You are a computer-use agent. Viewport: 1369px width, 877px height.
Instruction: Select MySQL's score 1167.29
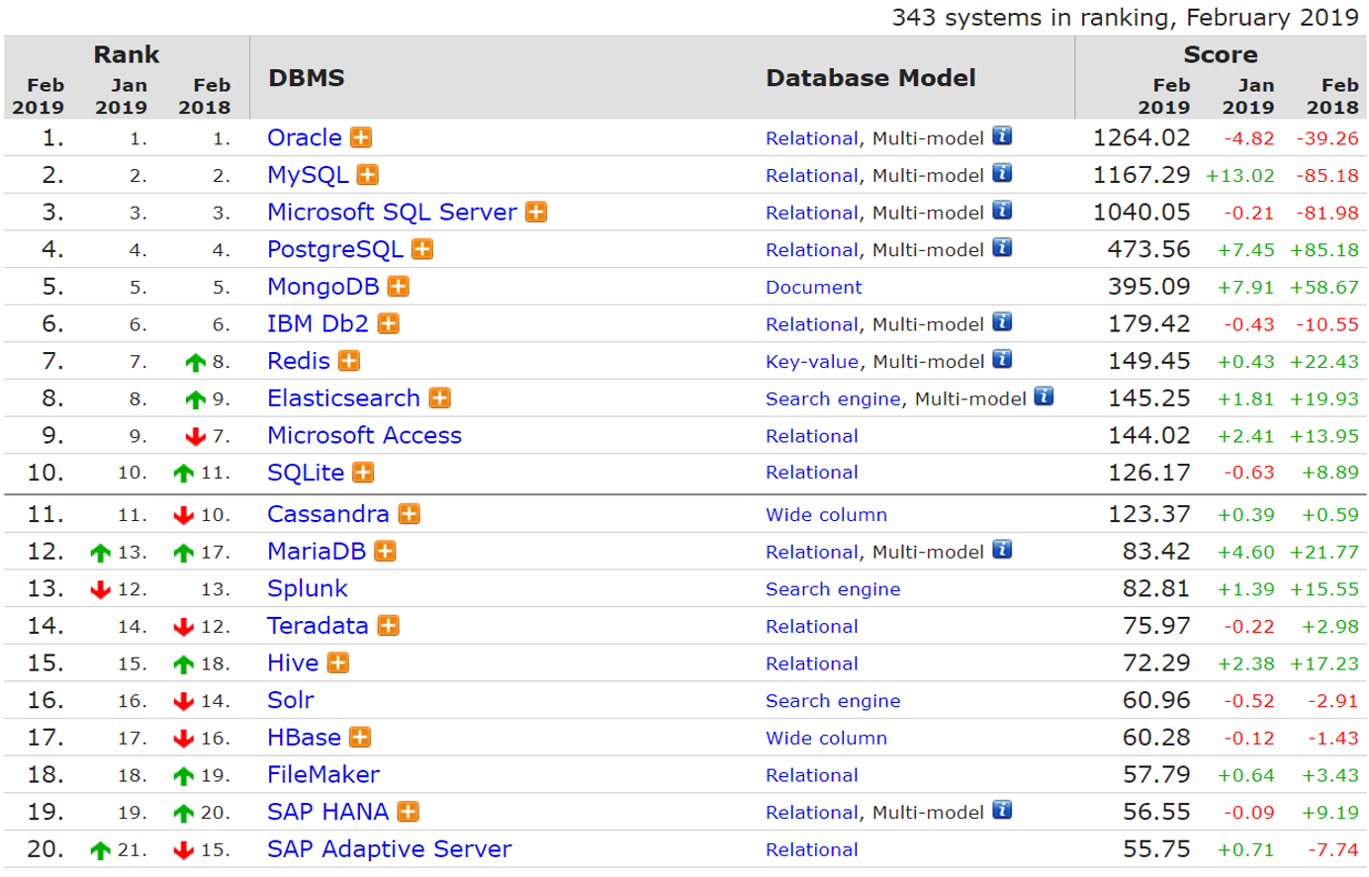tap(1141, 175)
